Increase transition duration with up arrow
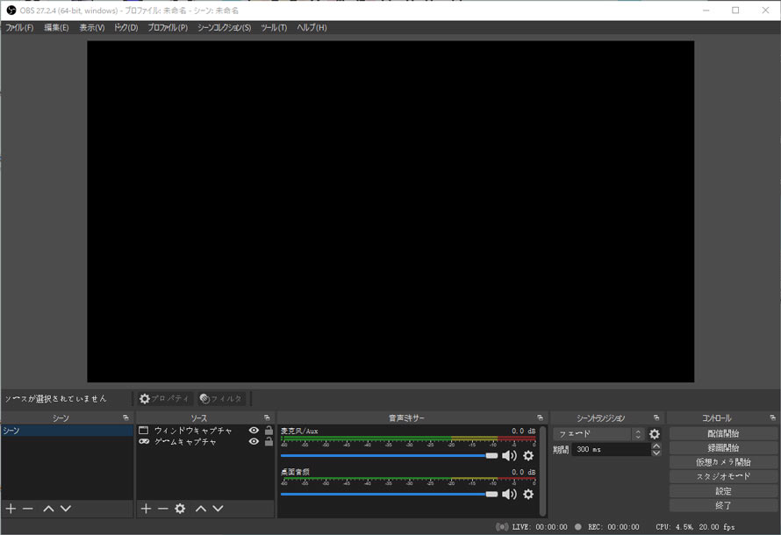Screen dimensions: 781x535 (656, 446)
